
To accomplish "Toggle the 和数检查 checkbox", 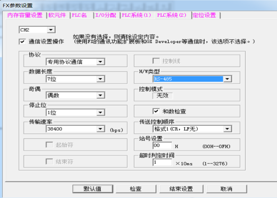I will [156, 111].
